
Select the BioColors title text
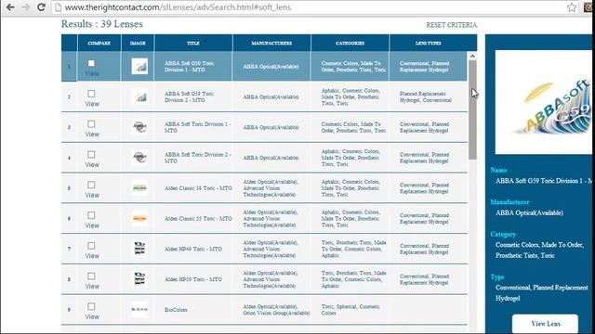pos(176,310)
